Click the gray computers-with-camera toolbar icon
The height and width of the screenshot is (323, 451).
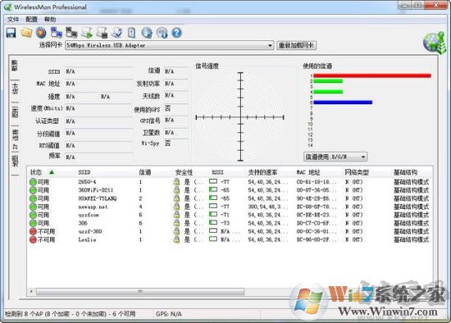click(x=71, y=33)
